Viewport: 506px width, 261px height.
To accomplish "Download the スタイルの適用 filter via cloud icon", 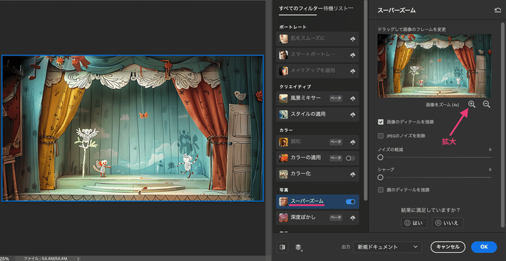I will point(353,115).
